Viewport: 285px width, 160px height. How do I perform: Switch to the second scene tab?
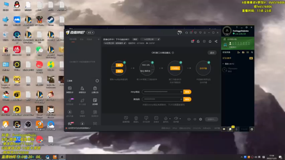click(x=82, y=39)
